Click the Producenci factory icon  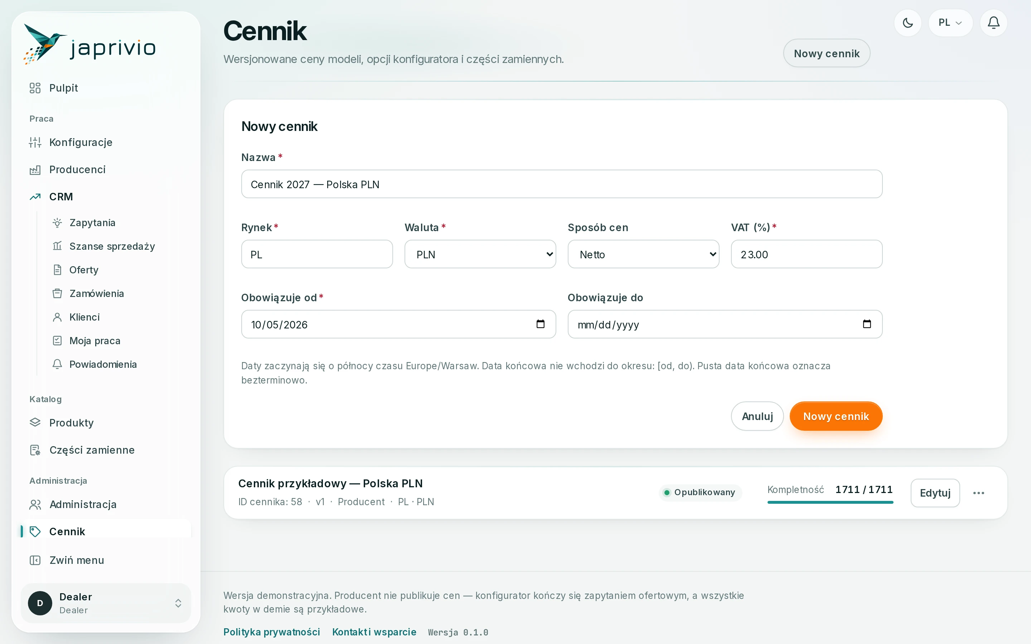35,170
